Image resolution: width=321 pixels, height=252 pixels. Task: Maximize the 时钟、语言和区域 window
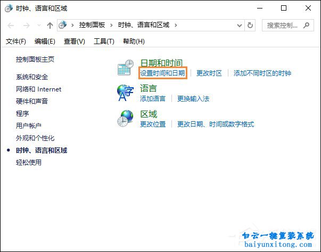(x=284, y=8)
